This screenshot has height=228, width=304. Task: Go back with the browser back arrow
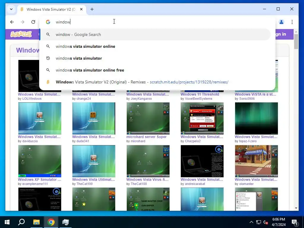tap(12, 22)
